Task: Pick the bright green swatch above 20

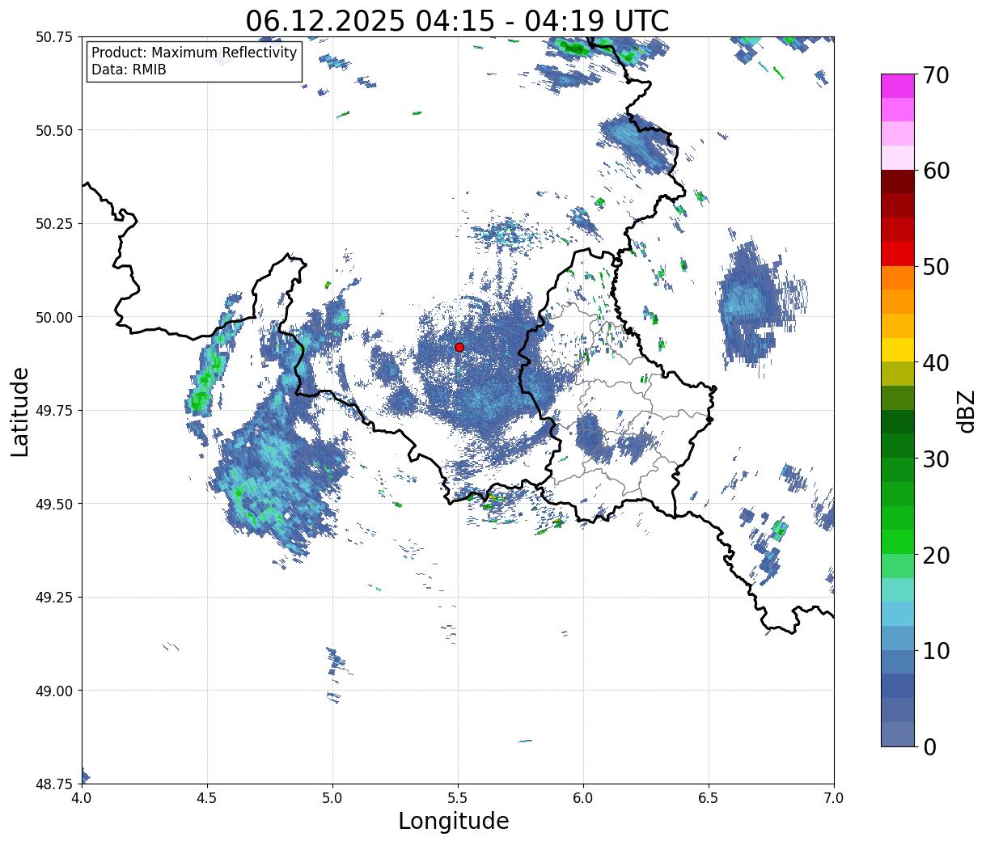Action: (x=898, y=542)
